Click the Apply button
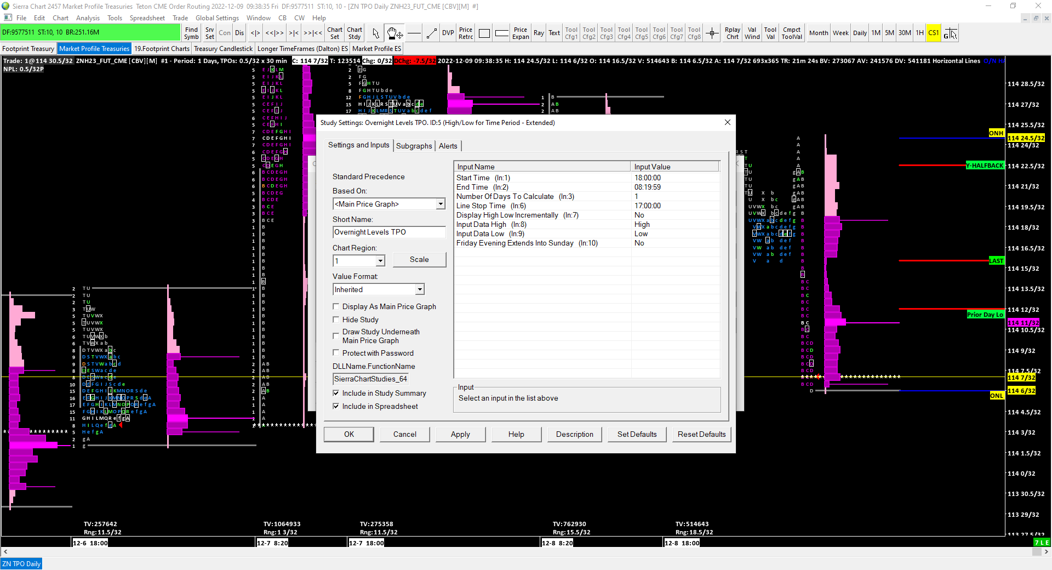 click(x=460, y=434)
